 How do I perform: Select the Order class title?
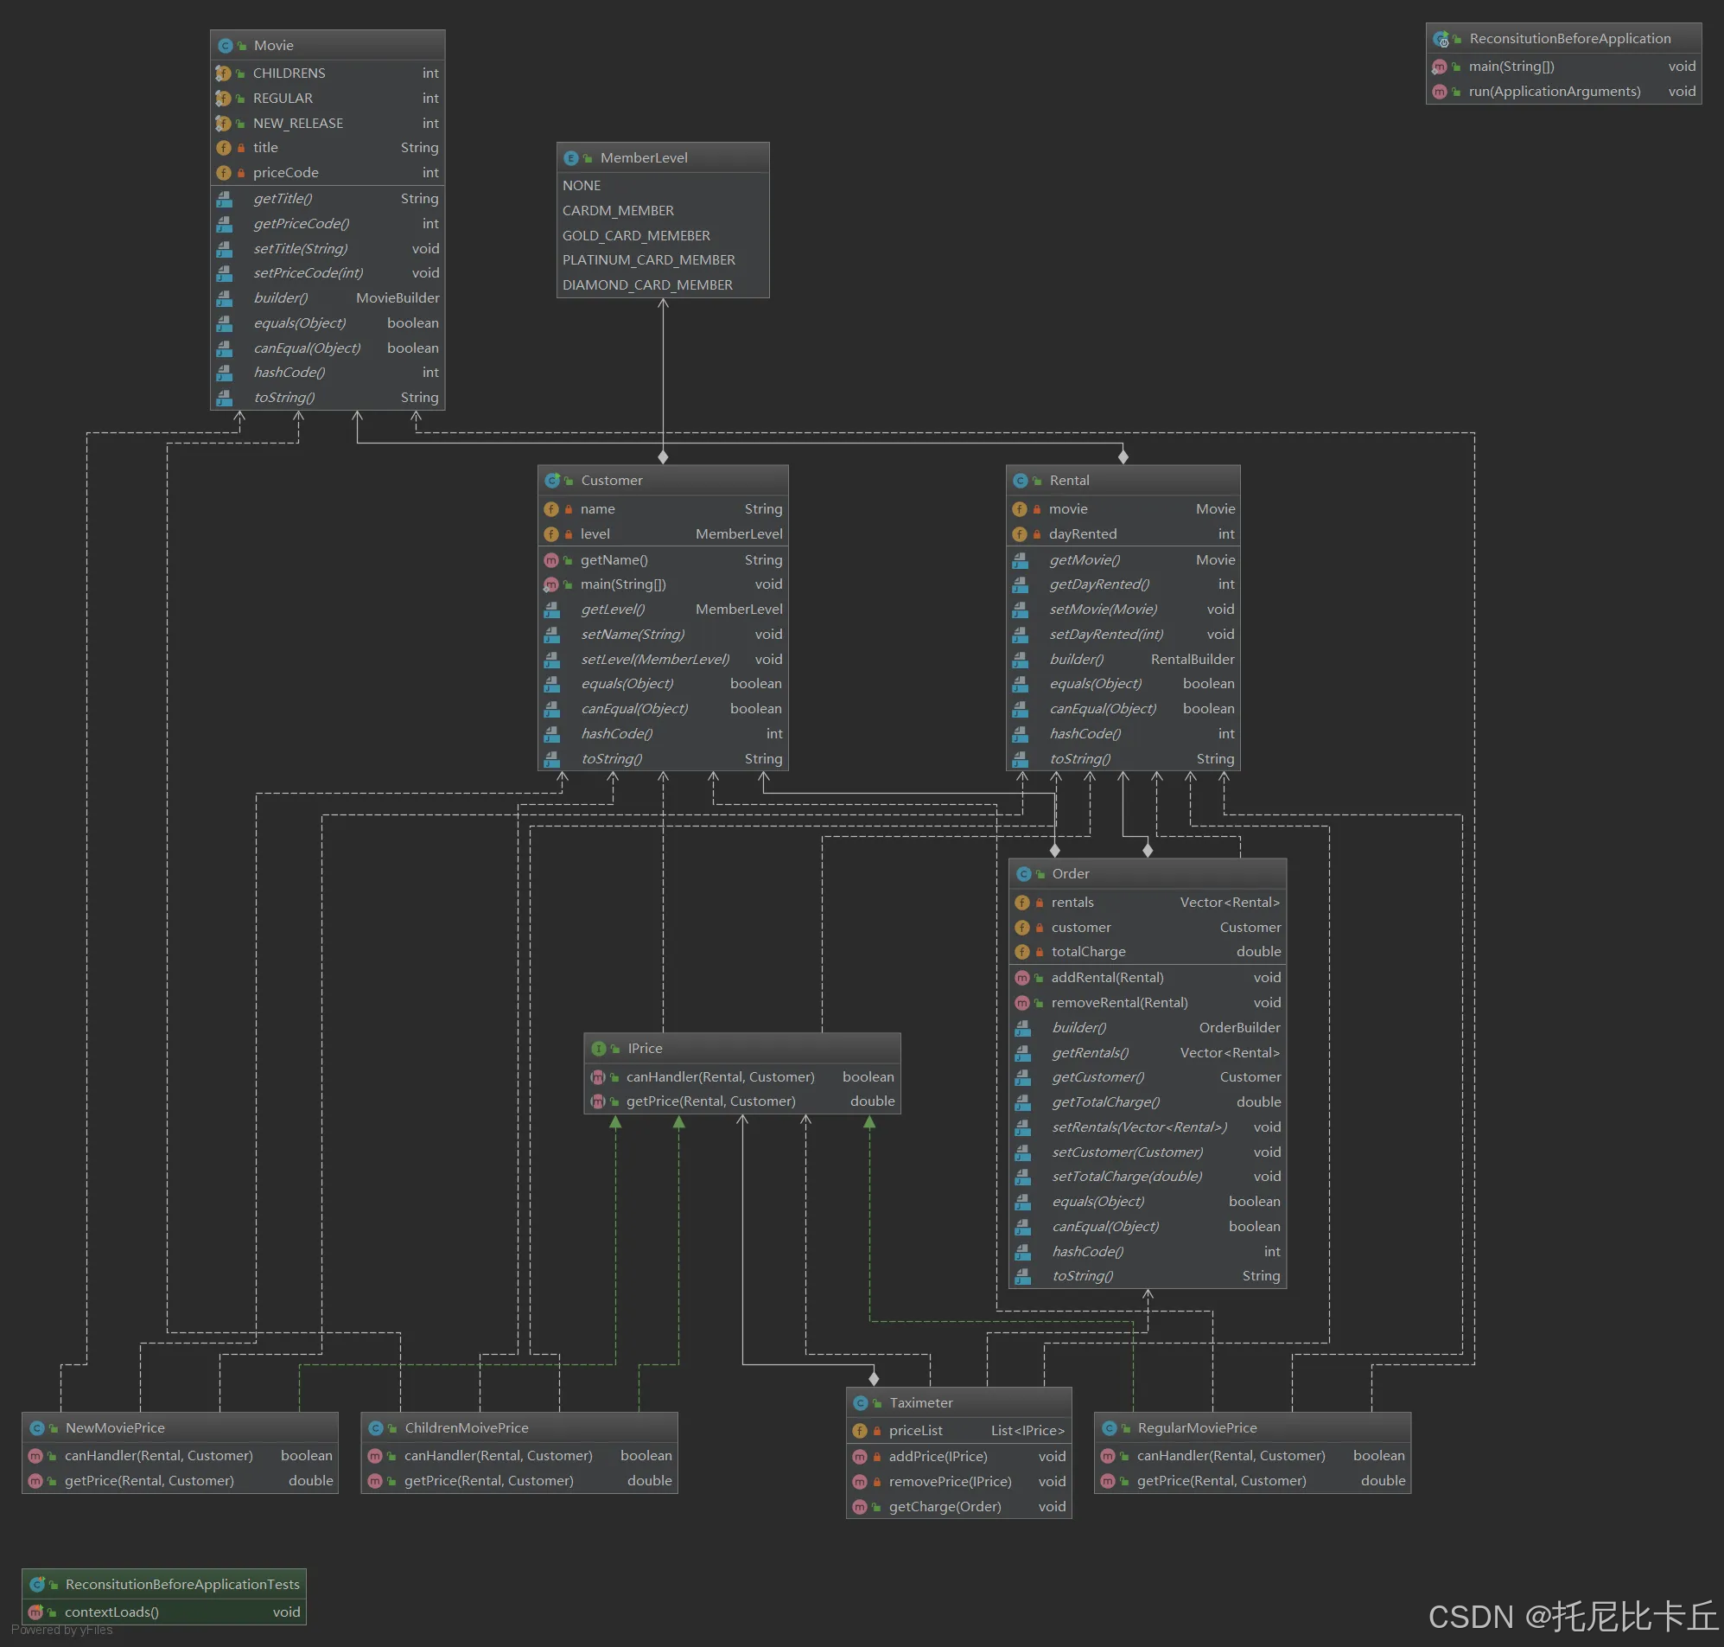click(x=1071, y=873)
